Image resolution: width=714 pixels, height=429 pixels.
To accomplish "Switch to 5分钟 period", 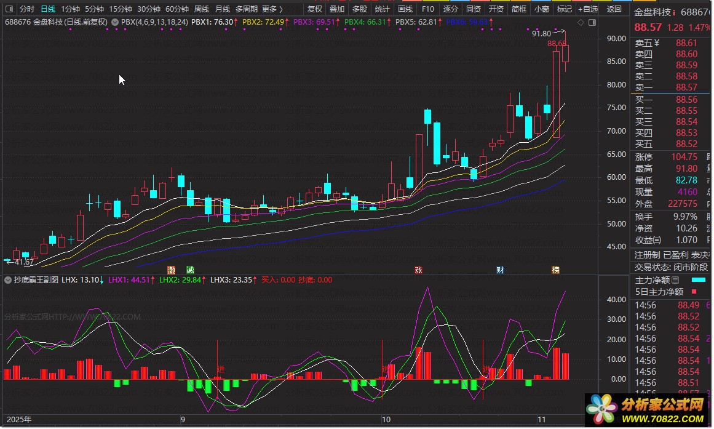I will 94,9.
